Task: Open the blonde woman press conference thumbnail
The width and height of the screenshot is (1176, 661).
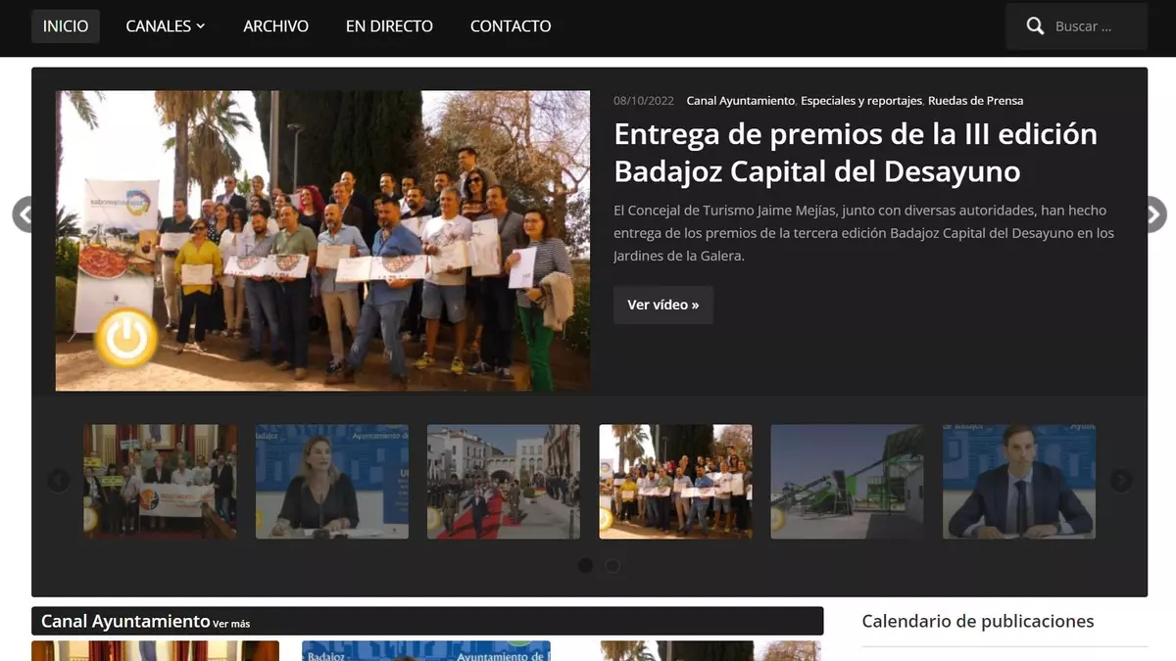Action: (332, 481)
